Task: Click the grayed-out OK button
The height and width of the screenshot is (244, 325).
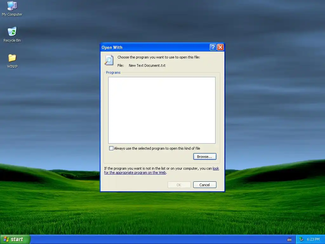Action: (x=179, y=185)
